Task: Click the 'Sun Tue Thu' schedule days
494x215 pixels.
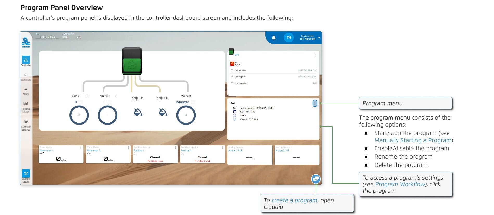Action: coord(248,112)
